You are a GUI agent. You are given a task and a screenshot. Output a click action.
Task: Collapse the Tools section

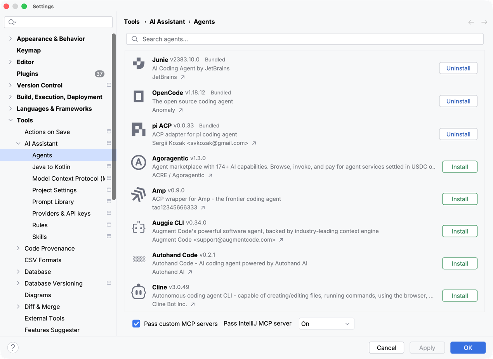[10, 120]
